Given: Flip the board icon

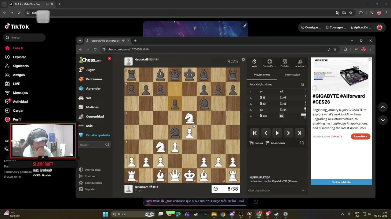Looking at the screenshot, I should (x=302, y=143).
